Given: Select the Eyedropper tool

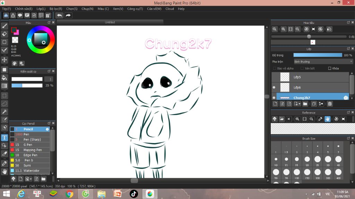Looking at the screenshot, I should click(x=4, y=163).
